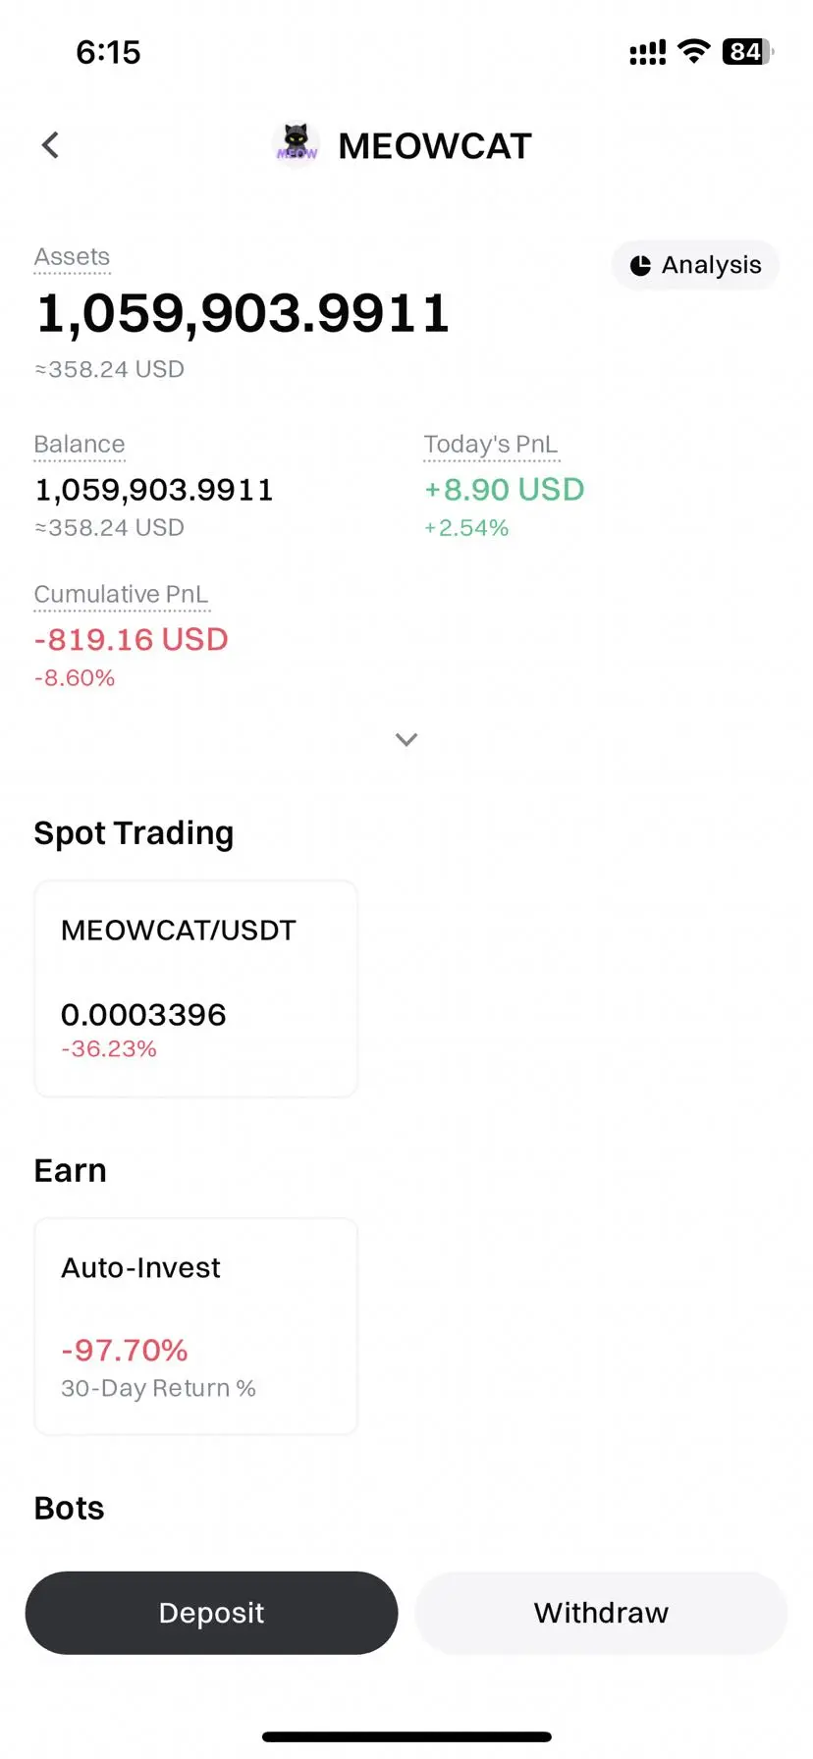Tap the 1,059,903.9911 total assets value
The image size is (813, 1759).
click(243, 313)
